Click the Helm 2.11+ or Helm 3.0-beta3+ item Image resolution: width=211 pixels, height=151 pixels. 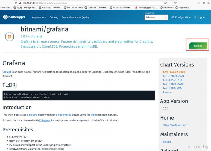26,141
